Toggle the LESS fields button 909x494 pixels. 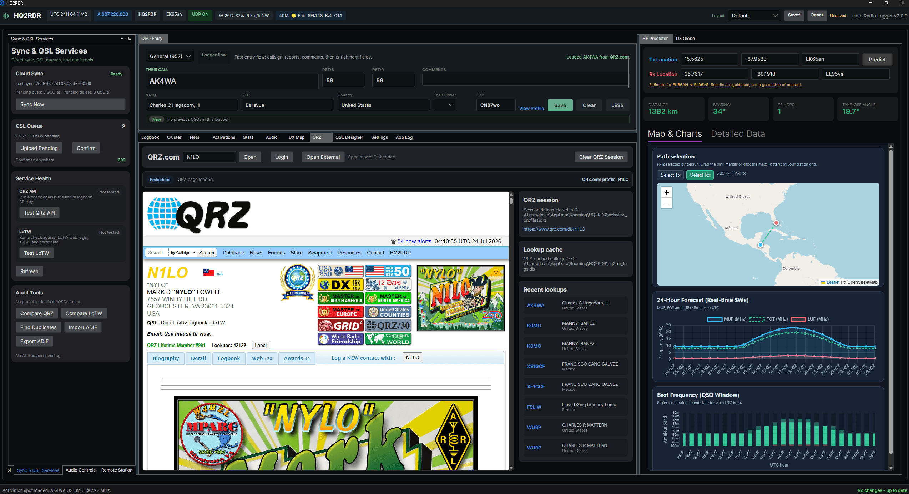(617, 105)
